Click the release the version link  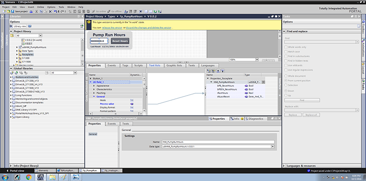click(x=112, y=27)
